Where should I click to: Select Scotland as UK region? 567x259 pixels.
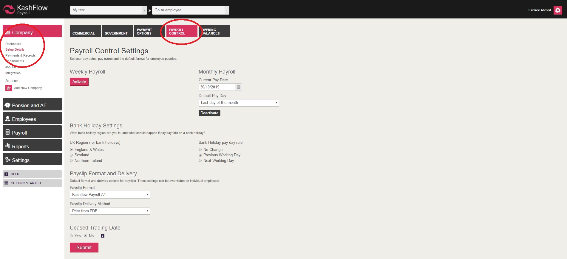click(71, 155)
